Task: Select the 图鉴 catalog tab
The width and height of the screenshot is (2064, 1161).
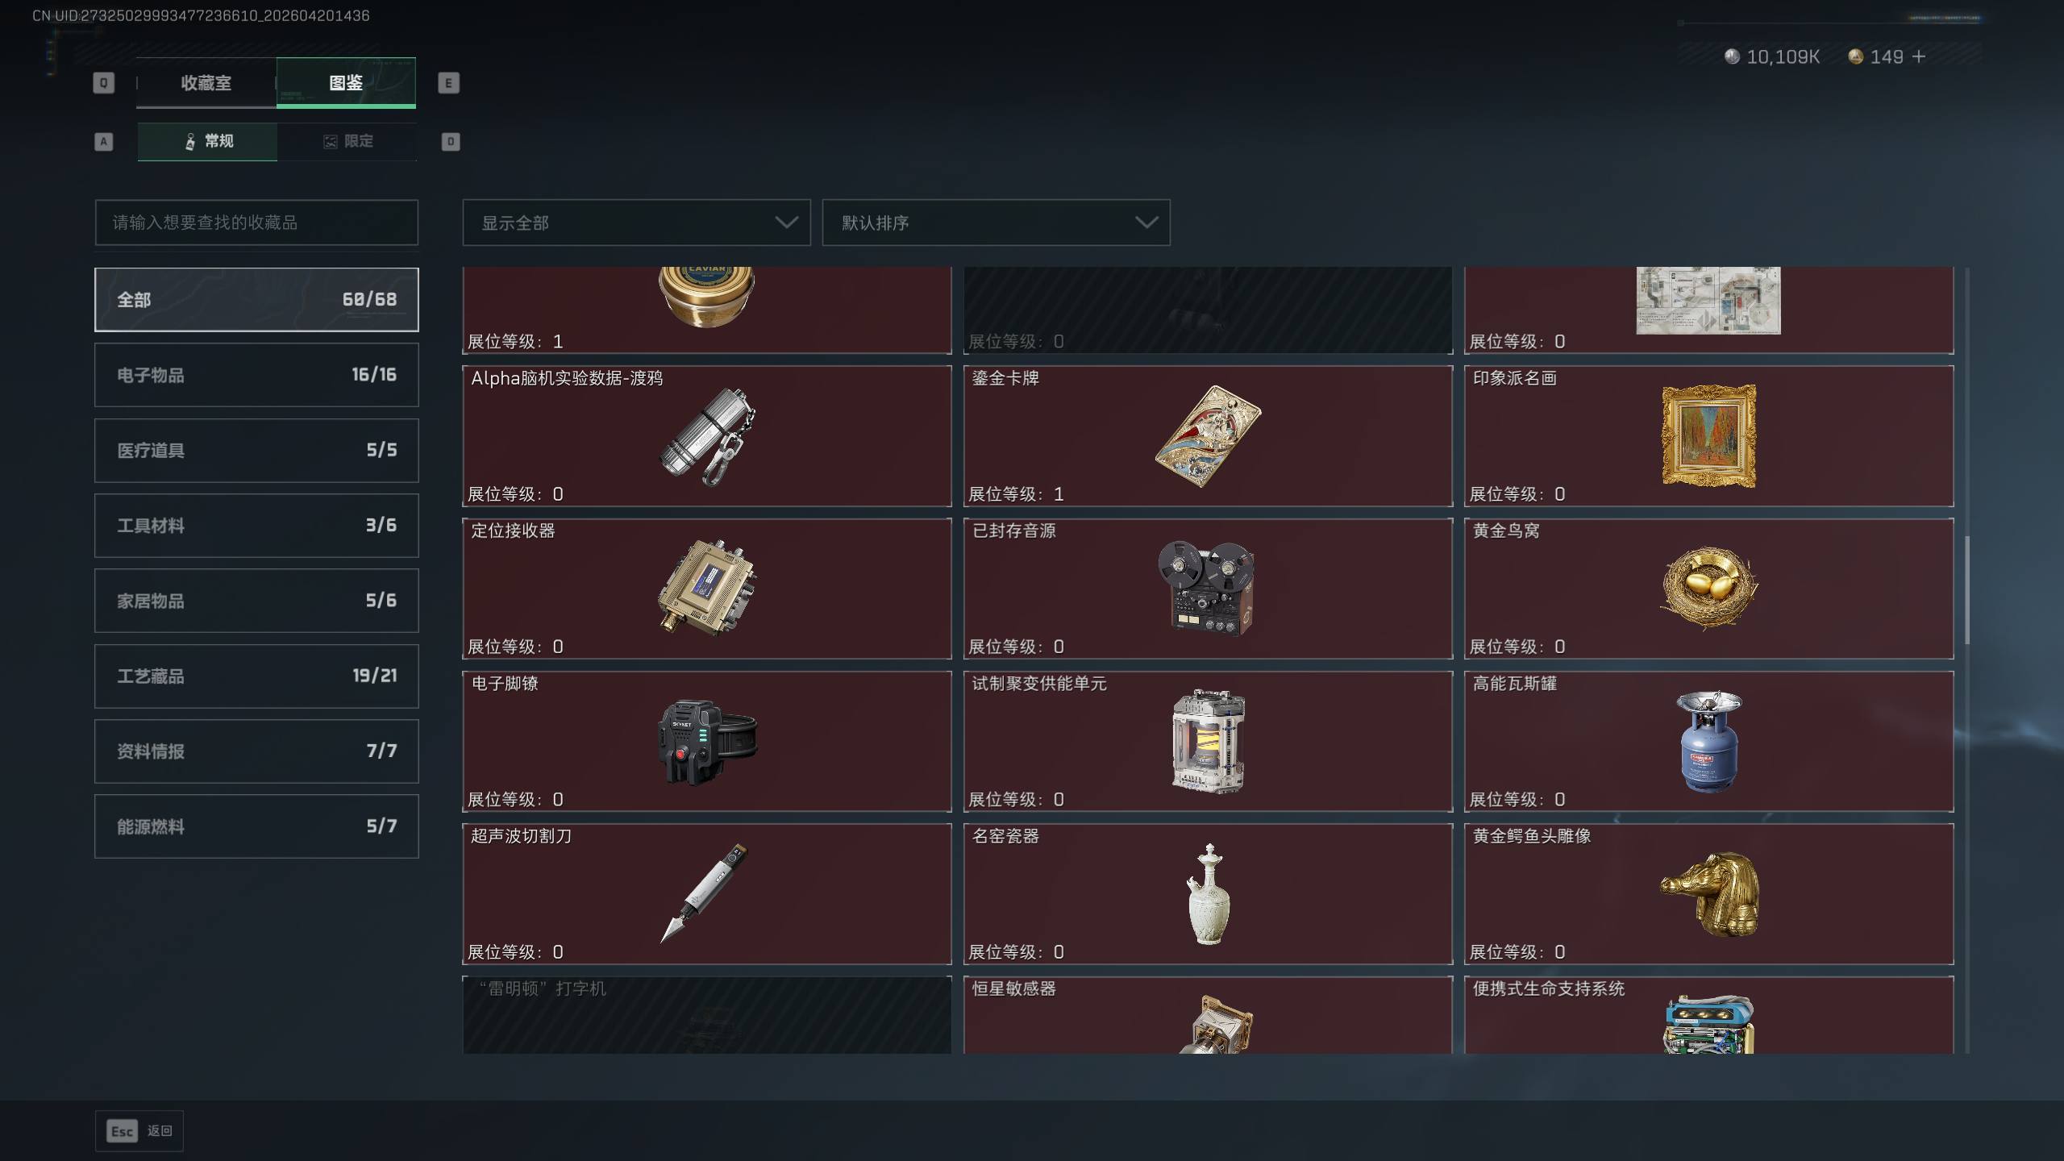Action: [346, 82]
